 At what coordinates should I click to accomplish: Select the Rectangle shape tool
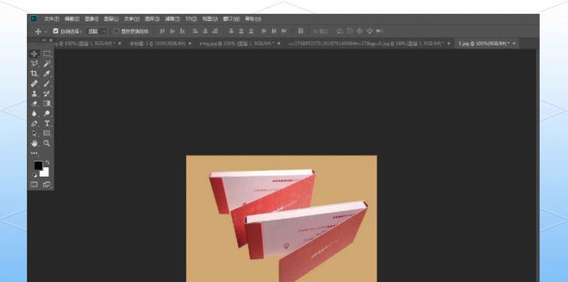pyautogui.click(x=47, y=133)
